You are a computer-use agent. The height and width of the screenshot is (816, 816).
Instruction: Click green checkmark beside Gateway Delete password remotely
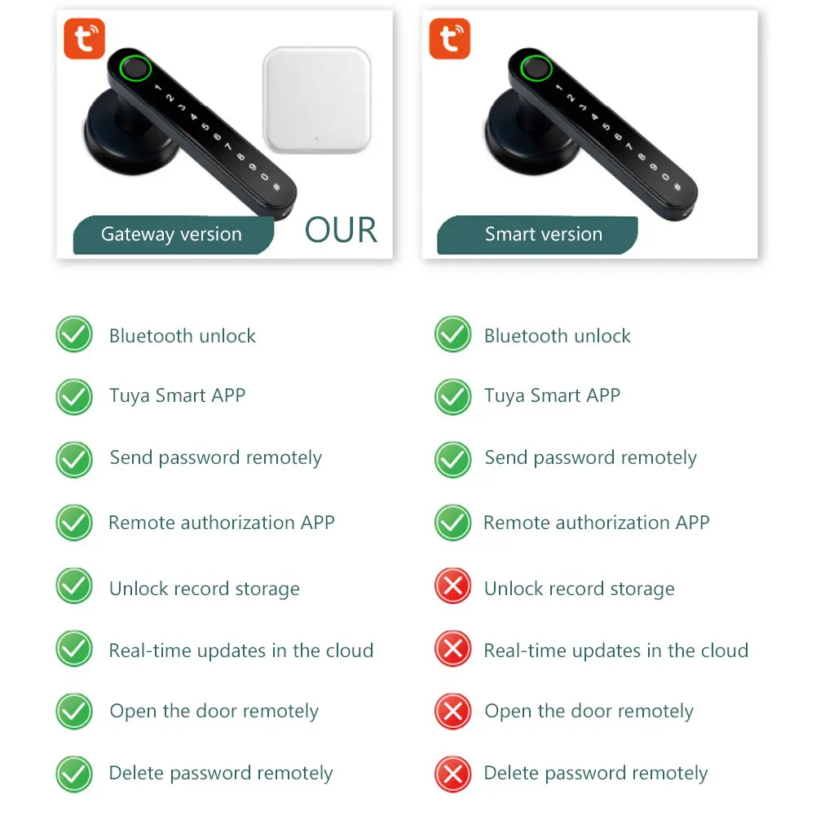pos(74,774)
